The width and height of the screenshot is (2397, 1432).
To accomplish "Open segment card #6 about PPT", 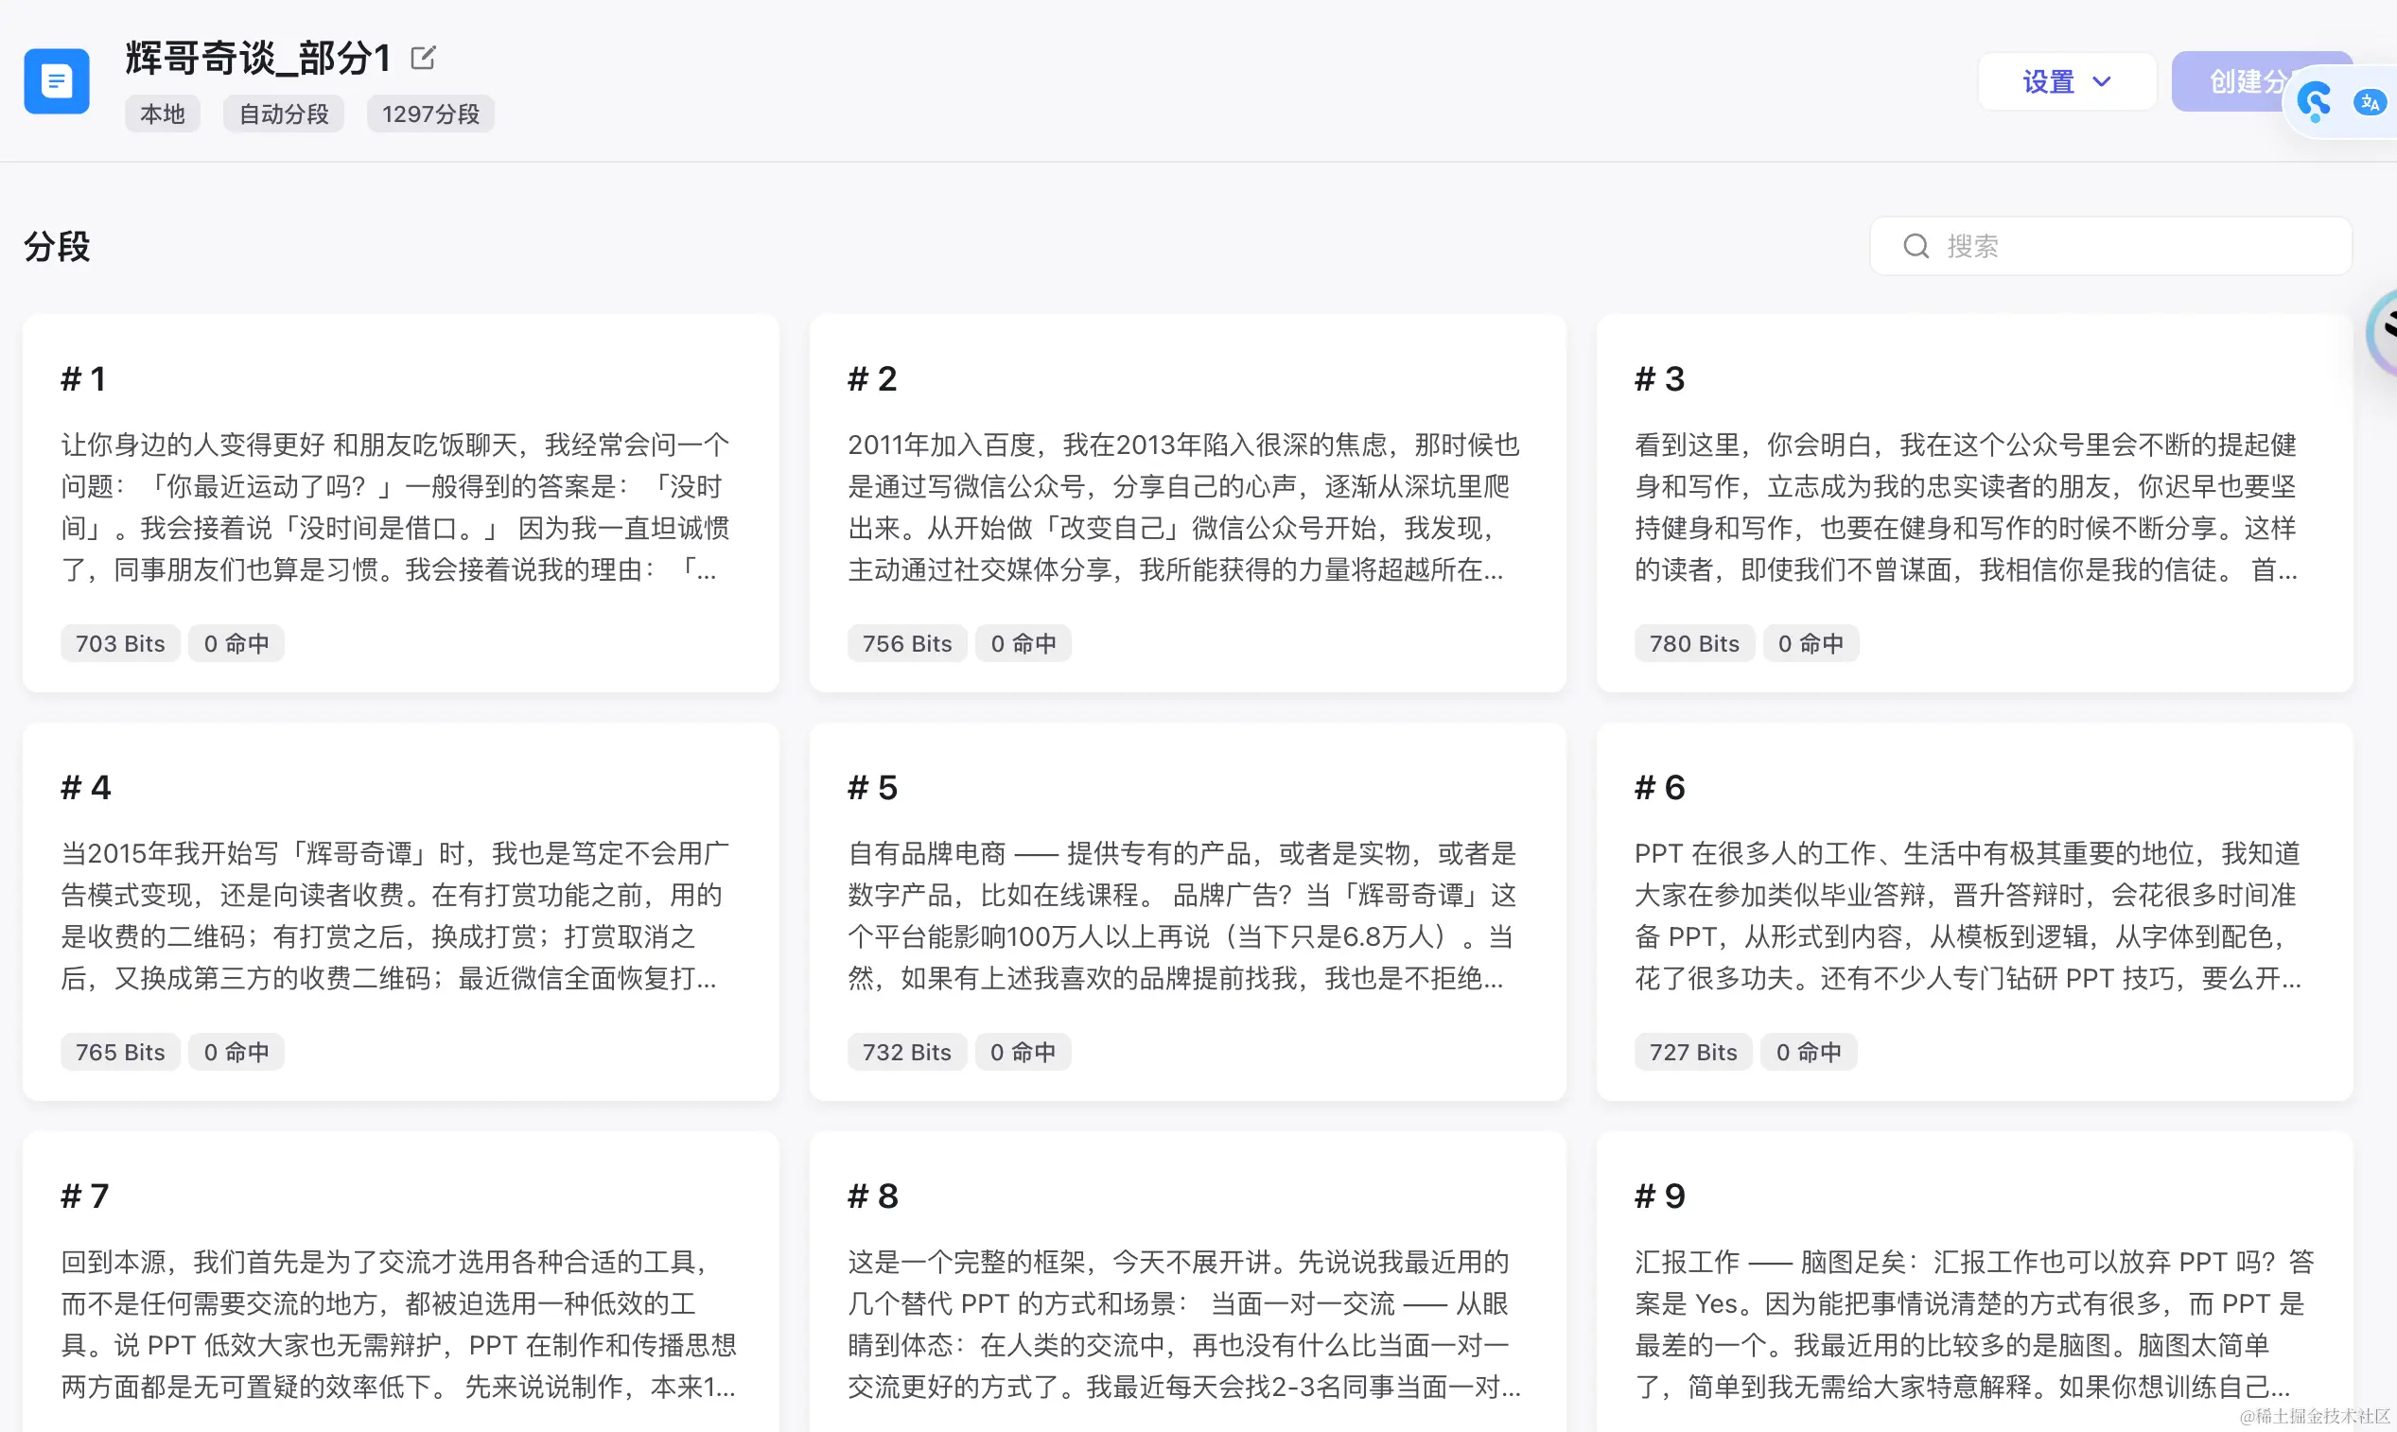I will coord(1973,912).
